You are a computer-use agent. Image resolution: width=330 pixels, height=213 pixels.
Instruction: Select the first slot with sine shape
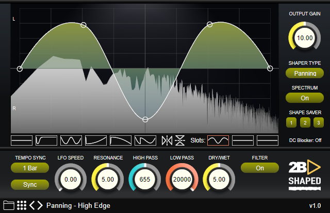(x=218, y=140)
